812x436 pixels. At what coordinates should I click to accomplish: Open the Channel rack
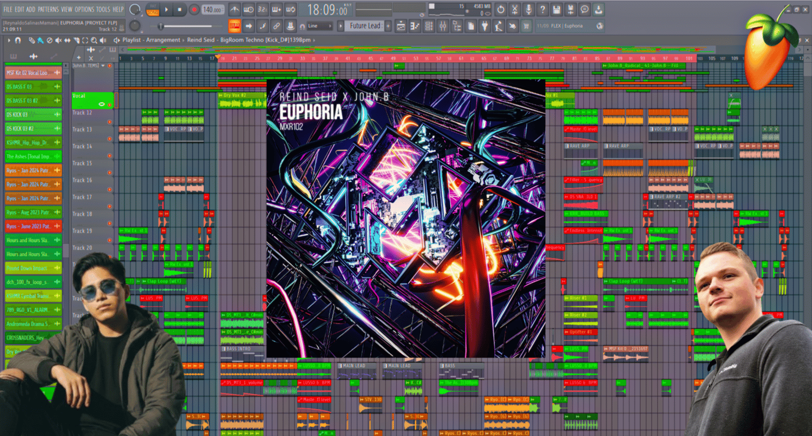click(x=429, y=25)
